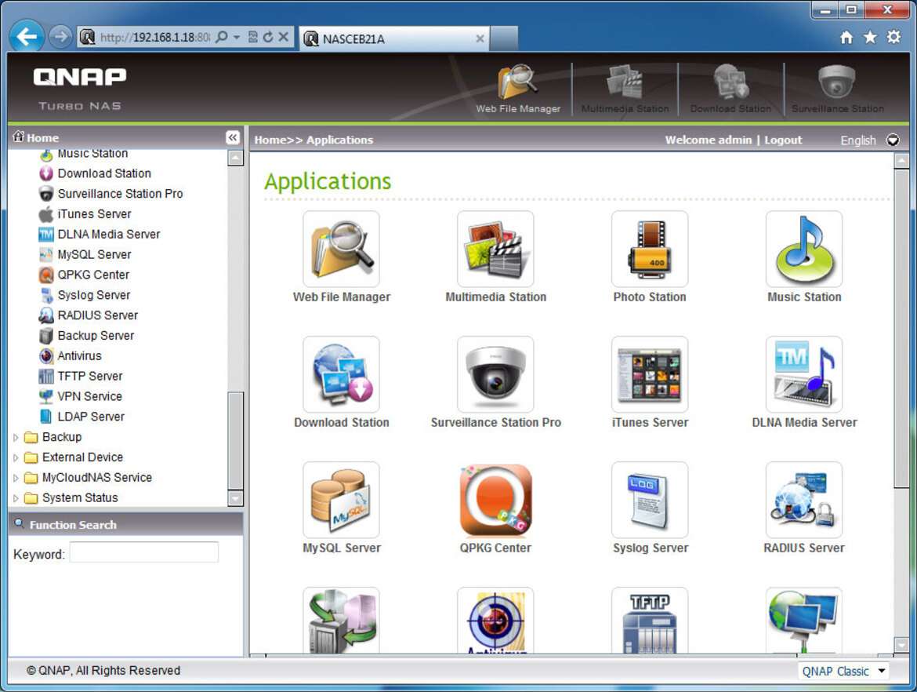The width and height of the screenshot is (917, 692).
Task: Launch Download Station from the top banner
Action: (x=730, y=89)
